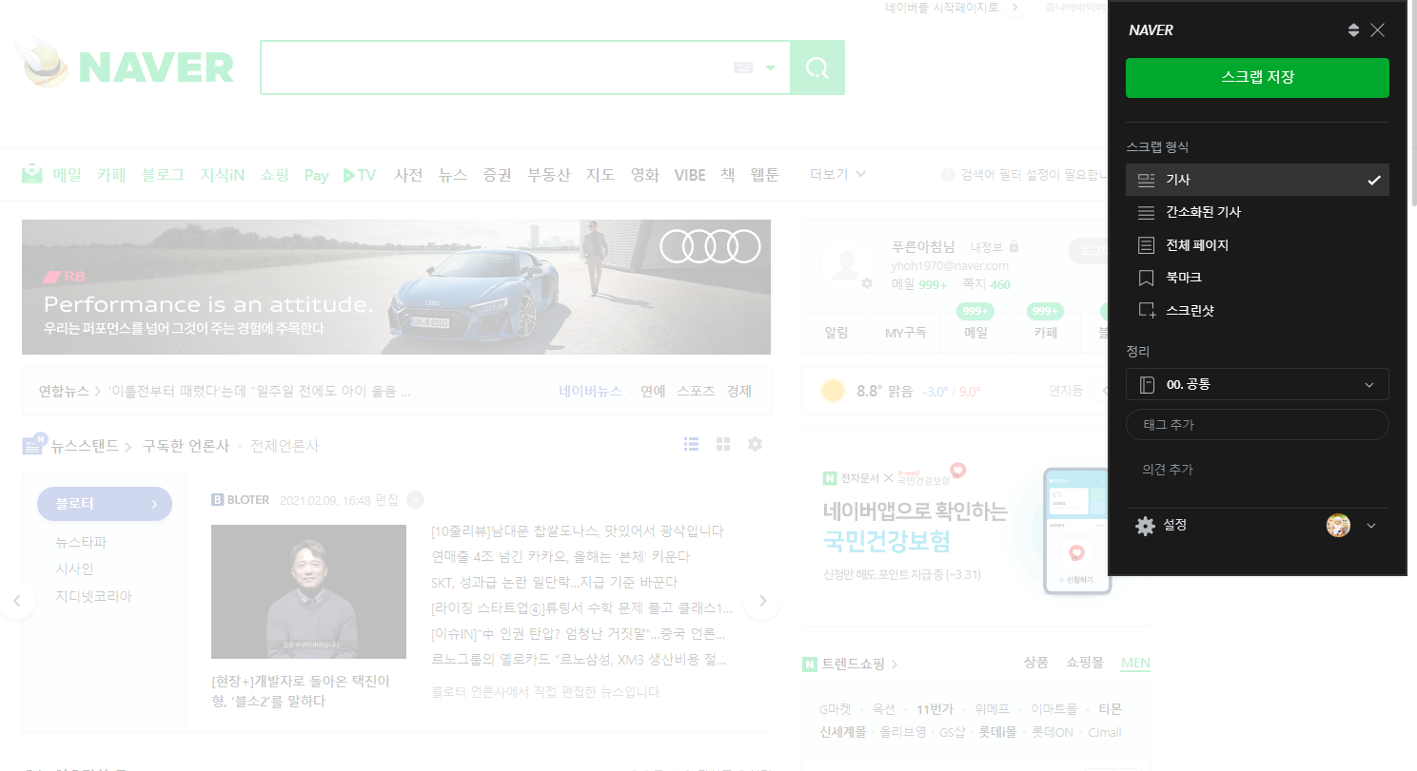Click previous arrow in newsstand
The height and width of the screenshot is (771, 1417).
[17, 601]
